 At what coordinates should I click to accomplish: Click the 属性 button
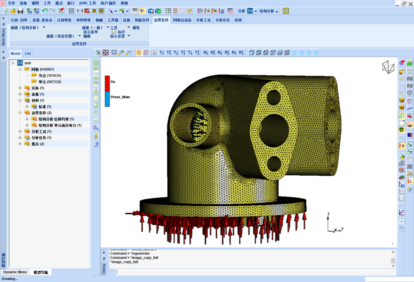136,28
